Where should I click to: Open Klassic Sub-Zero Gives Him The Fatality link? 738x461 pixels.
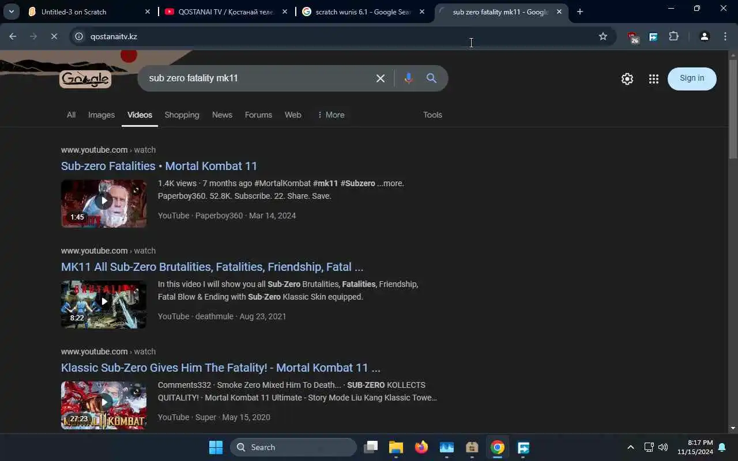point(221,368)
